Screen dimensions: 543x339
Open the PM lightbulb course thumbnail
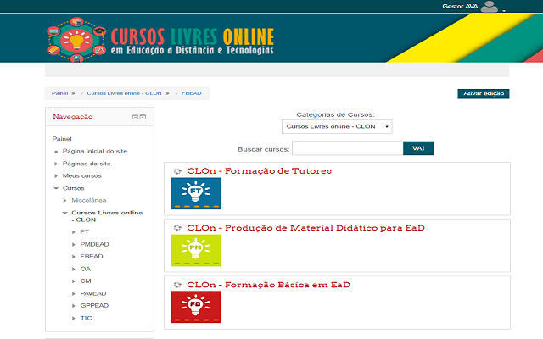click(196, 251)
